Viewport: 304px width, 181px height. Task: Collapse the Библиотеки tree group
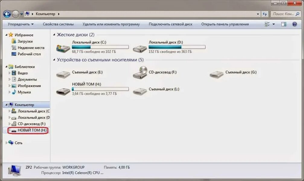pyautogui.click(x=6, y=67)
